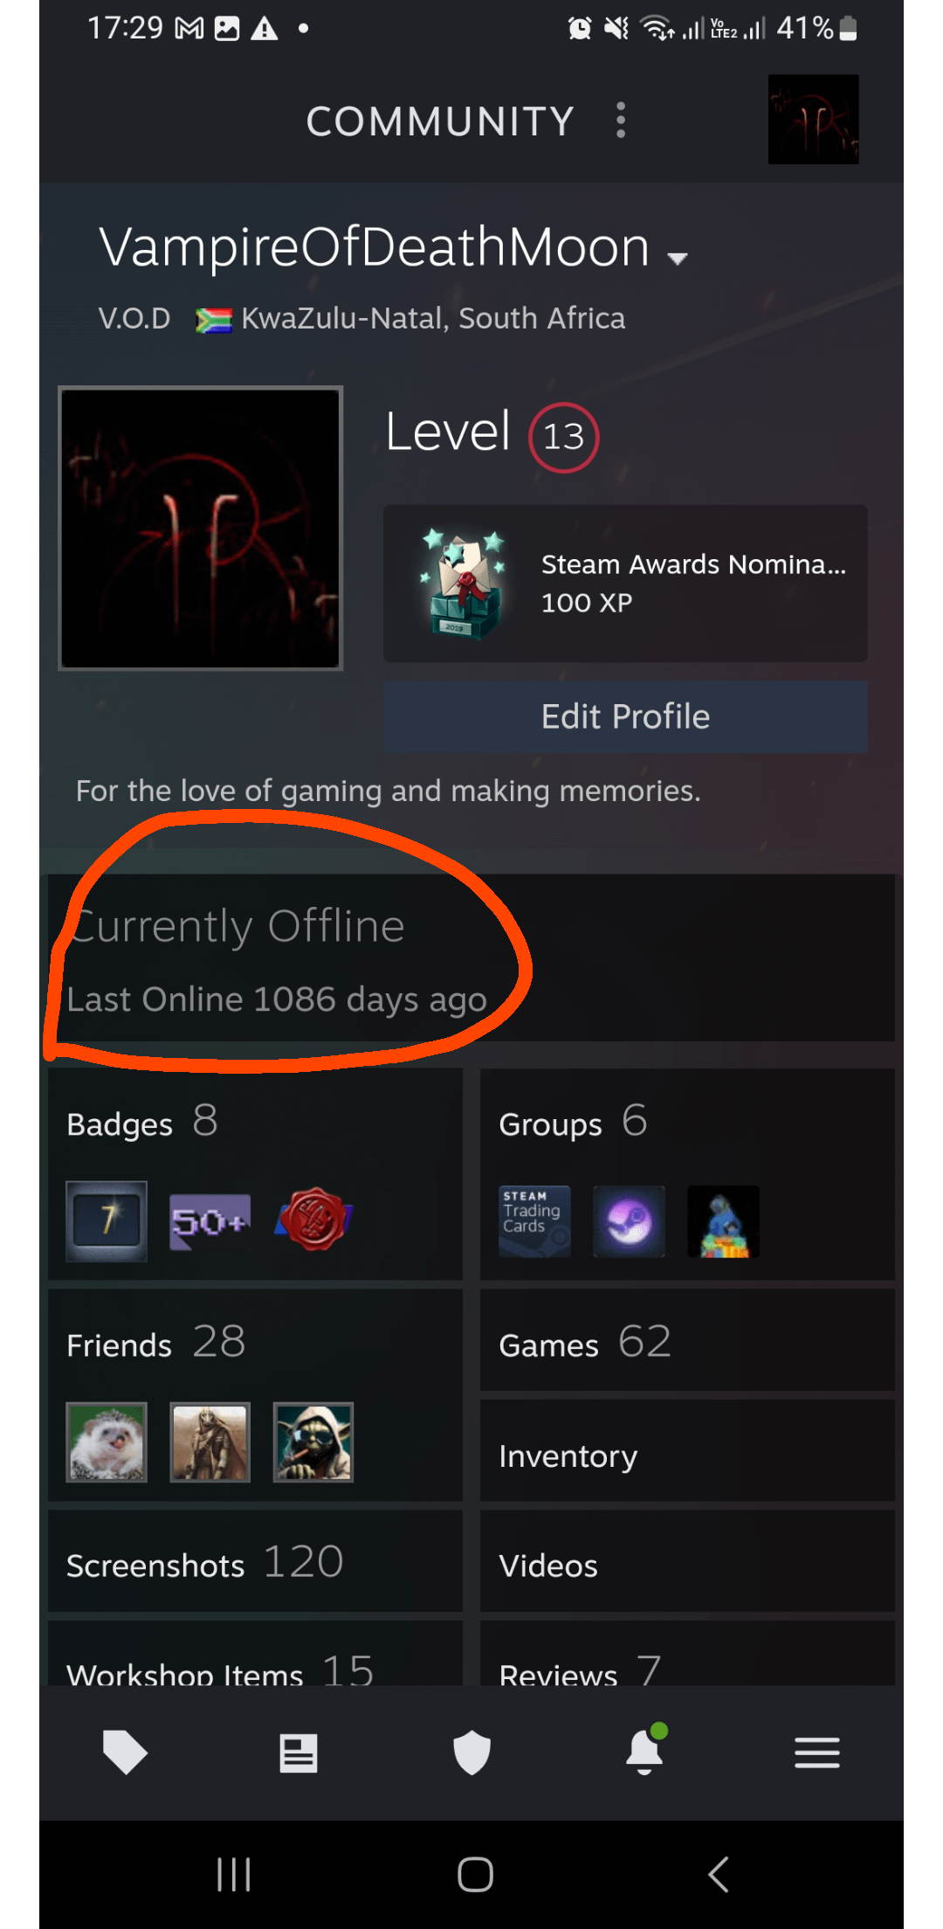
Task: Open the Steam Guard shield tab
Action: pos(471,1753)
